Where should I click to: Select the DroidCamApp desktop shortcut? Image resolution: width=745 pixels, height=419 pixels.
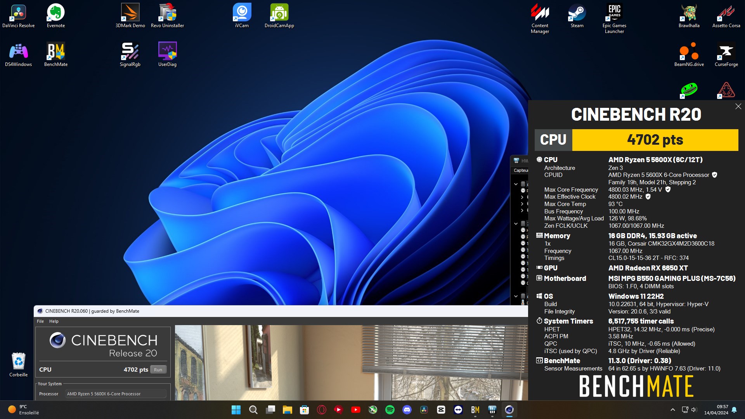[279, 16]
